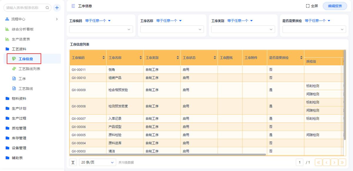Click the sort arrows on 工序编码 column
353x171 pixels.
tap(104, 58)
